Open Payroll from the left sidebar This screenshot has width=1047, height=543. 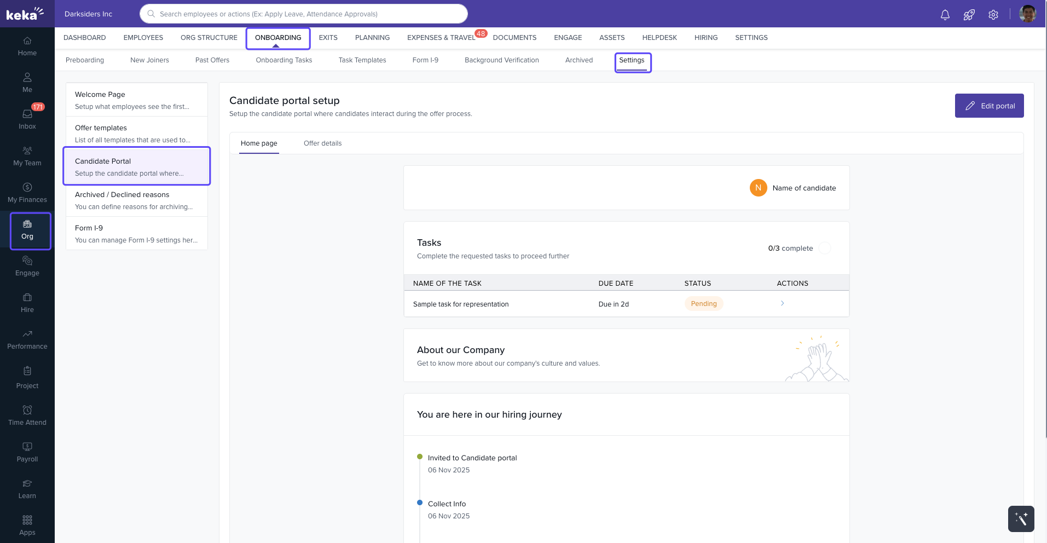(27, 452)
